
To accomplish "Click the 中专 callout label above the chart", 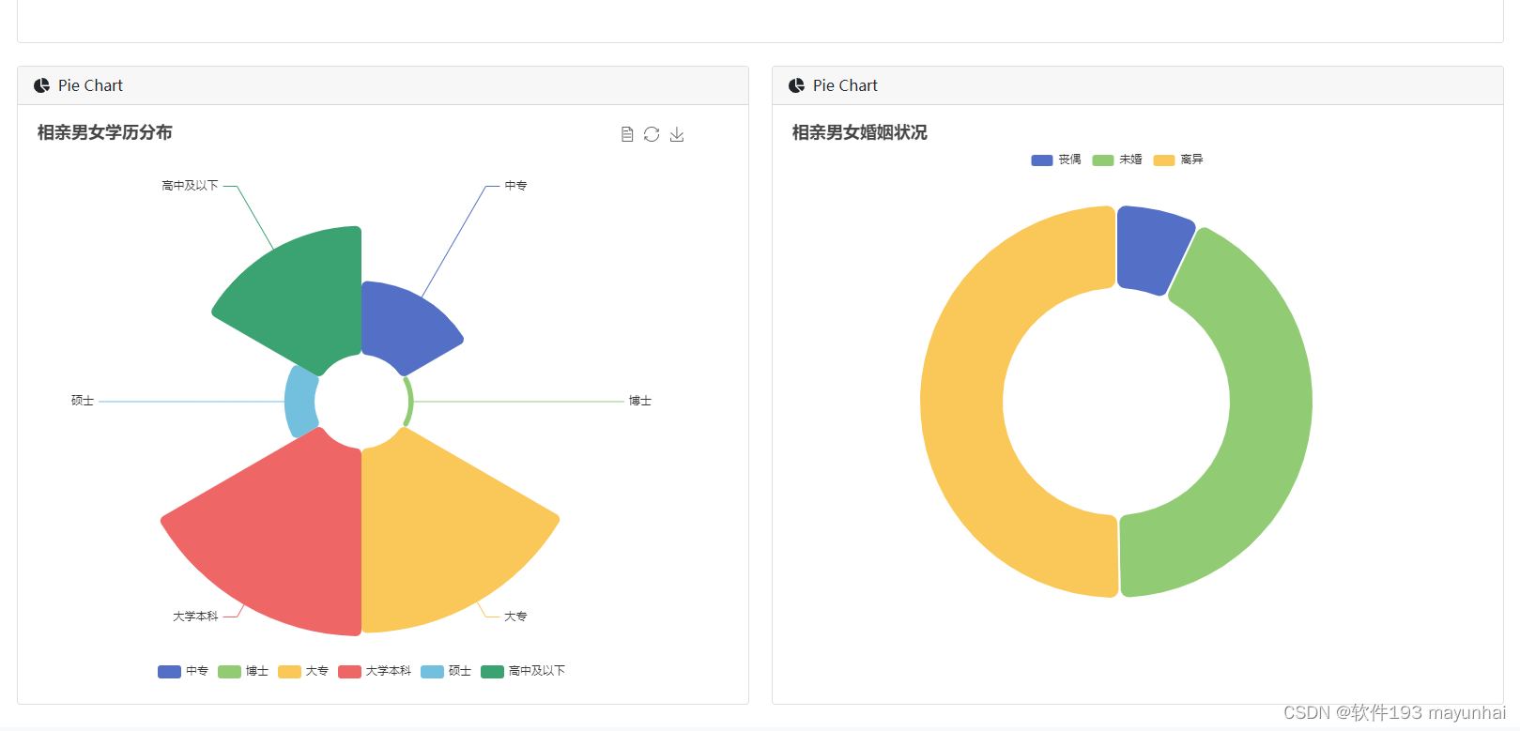I will pyautogui.click(x=515, y=186).
